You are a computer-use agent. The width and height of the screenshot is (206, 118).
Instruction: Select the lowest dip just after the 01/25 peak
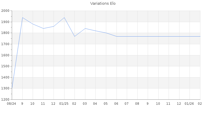(75, 36)
